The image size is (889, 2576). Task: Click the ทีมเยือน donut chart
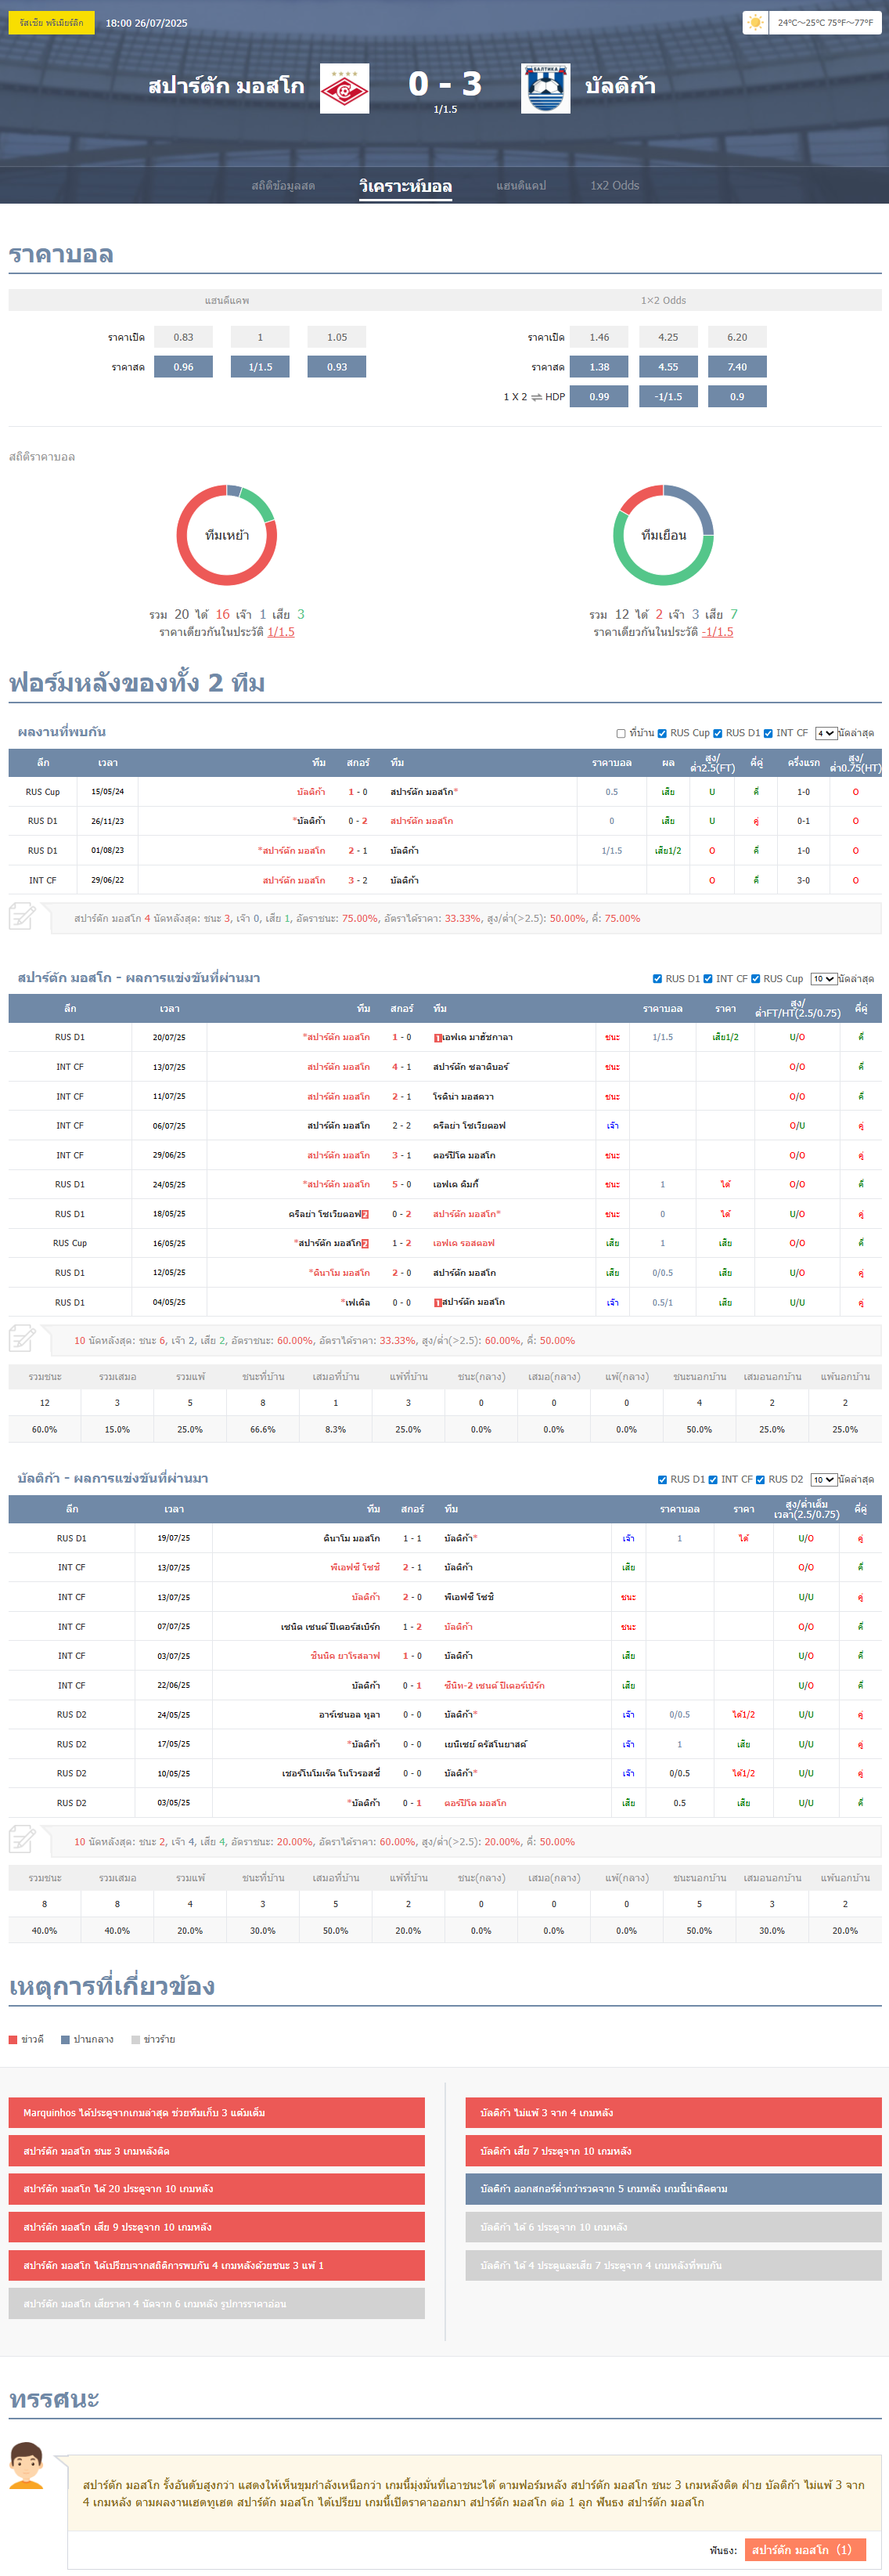pyautogui.click(x=664, y=535)
